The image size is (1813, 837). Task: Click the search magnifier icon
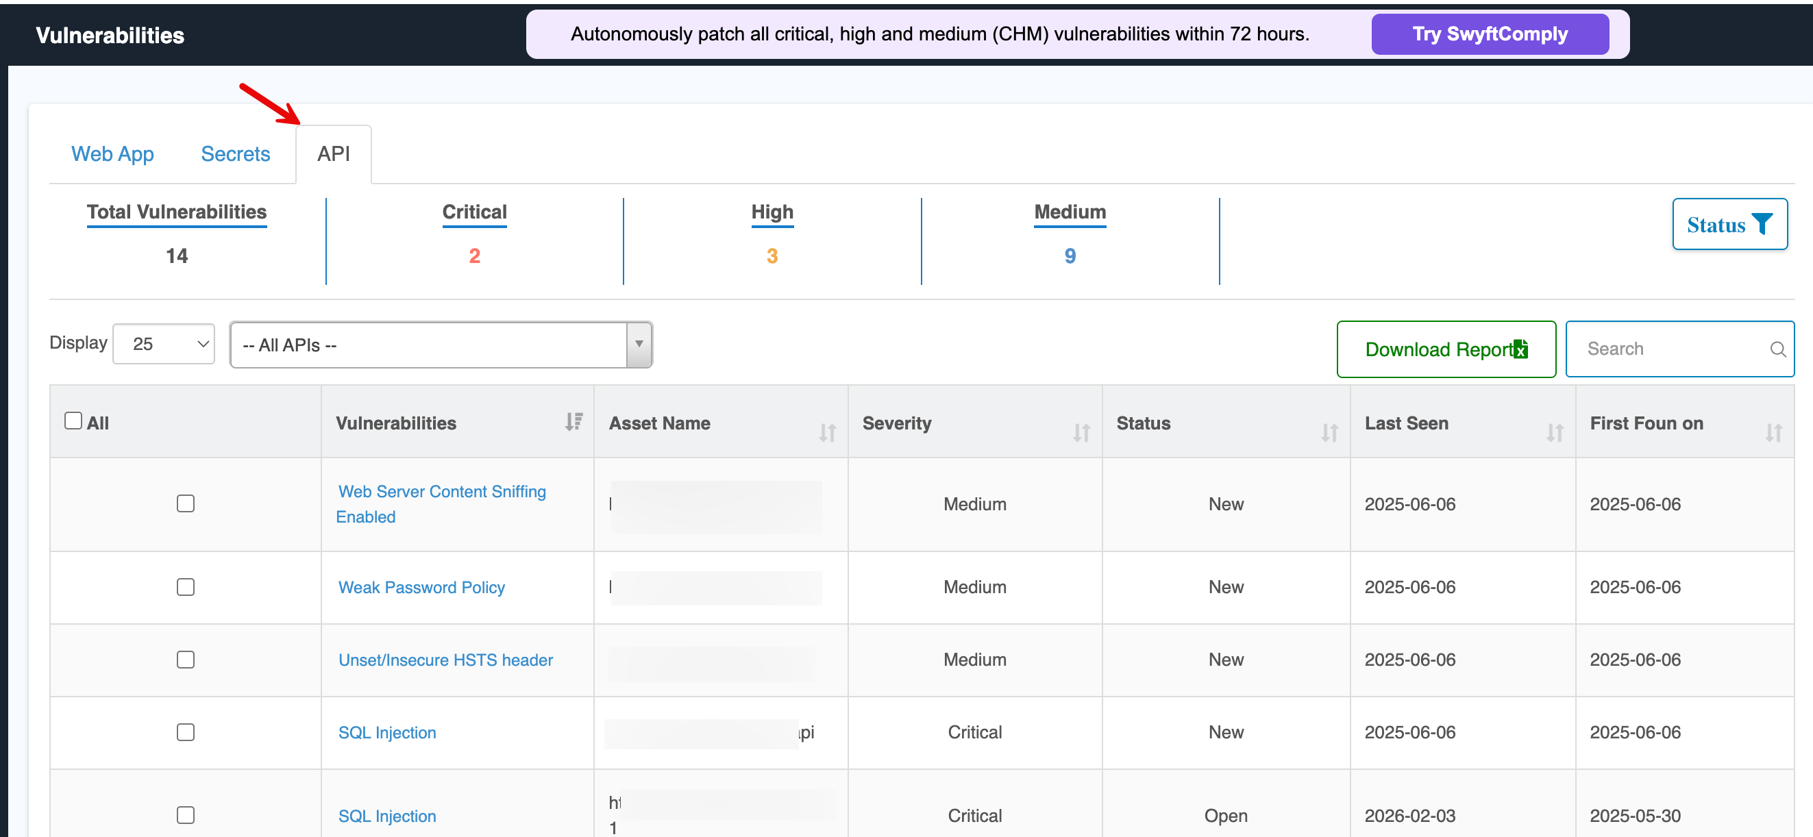1777,349
